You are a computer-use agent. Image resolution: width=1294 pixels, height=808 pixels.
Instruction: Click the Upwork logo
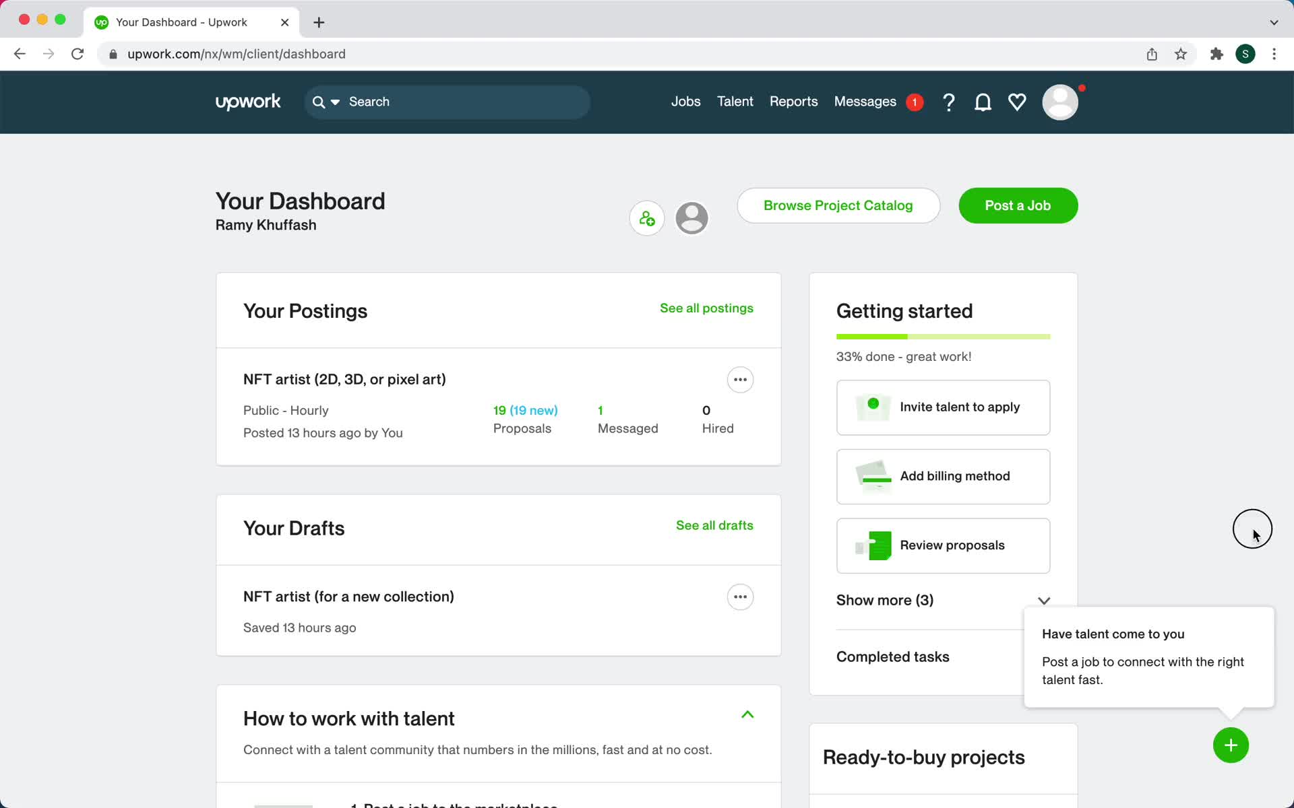pyautogui.click(x=248, y=102)
